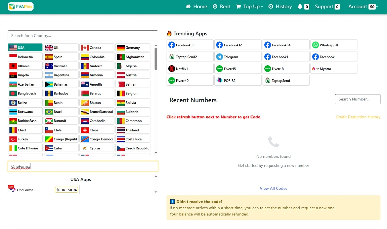Expand the Account dropdown
The height and width of the screenshot is (229, 387).
[x=363, y=7]
